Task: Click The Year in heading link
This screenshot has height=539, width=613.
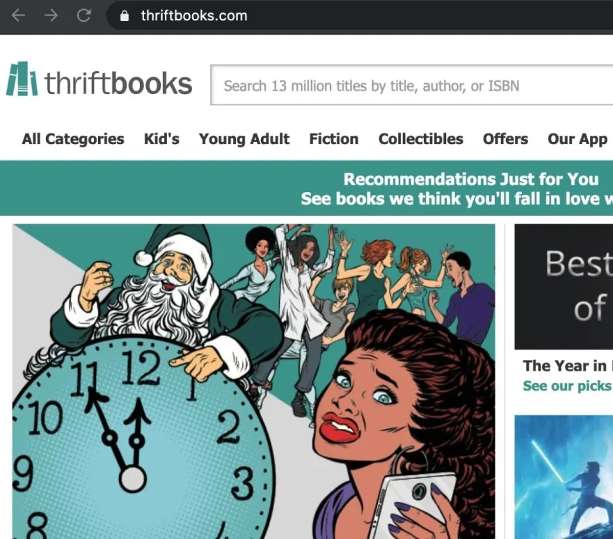Action: point(566,366)
